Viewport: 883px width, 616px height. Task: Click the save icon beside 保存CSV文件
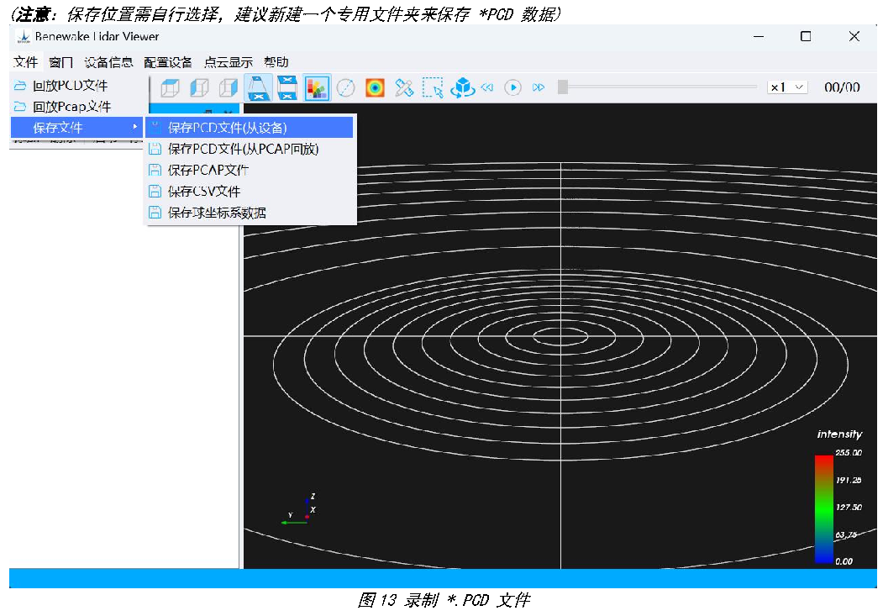155,192
